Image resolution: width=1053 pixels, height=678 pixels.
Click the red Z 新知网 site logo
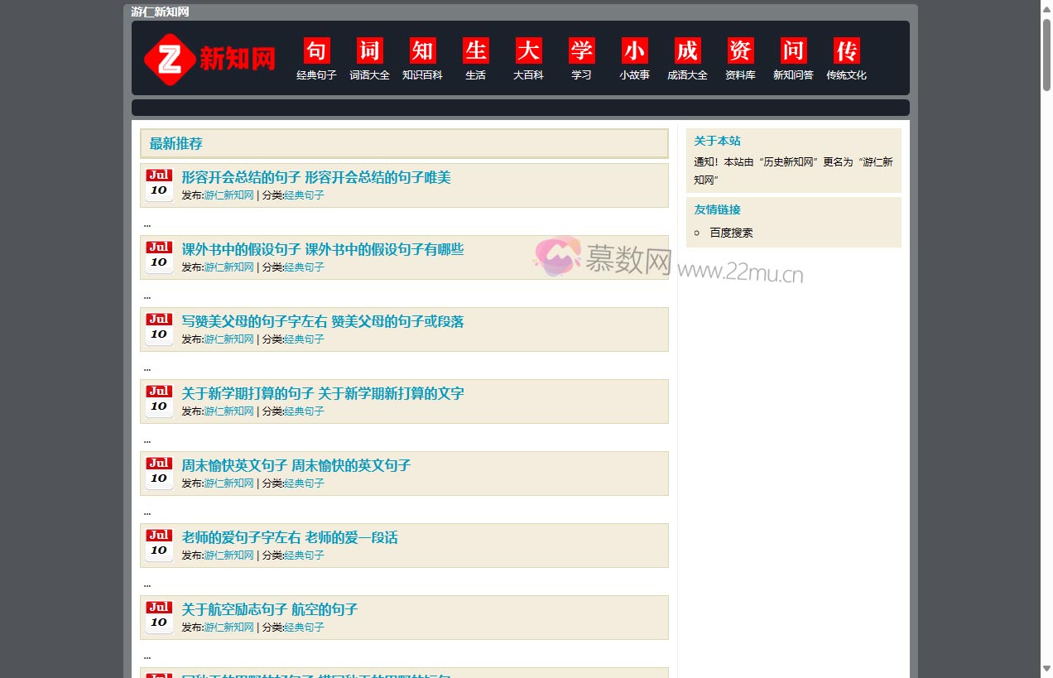click(209, 59)
